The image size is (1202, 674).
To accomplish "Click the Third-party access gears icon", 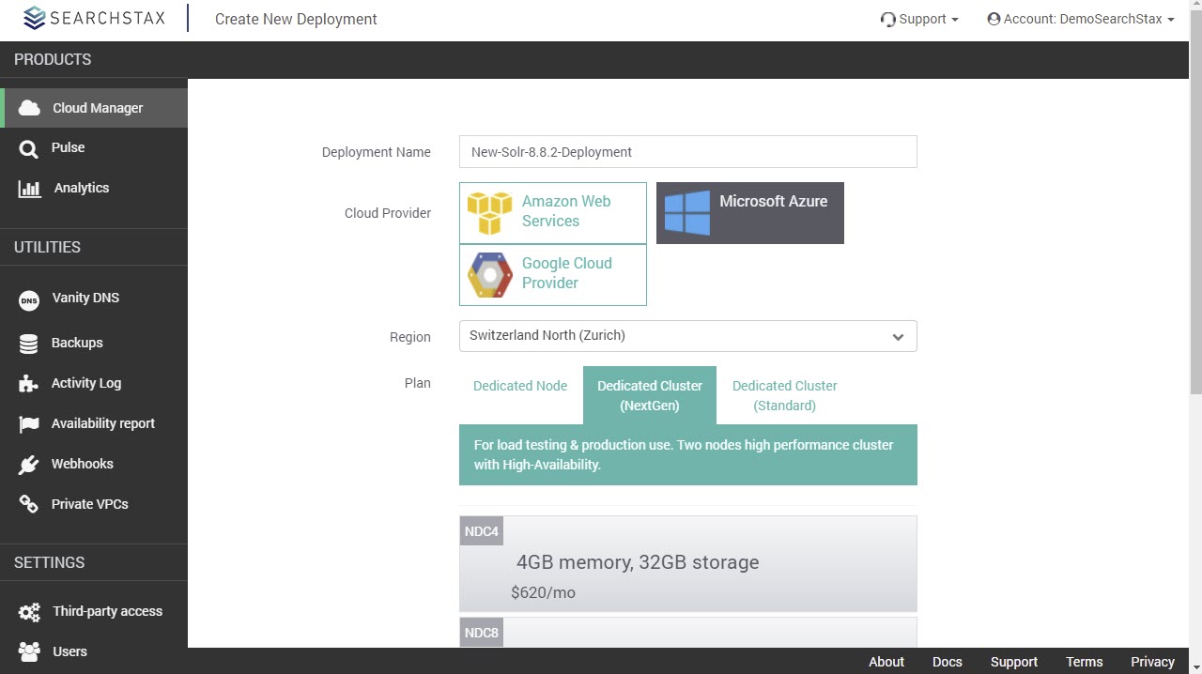I will pyautogui.click(x=30, y=612).
